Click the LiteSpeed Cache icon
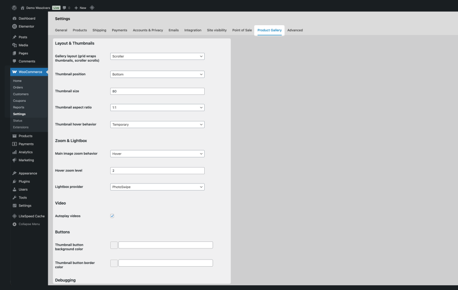 tap(14, 216)
